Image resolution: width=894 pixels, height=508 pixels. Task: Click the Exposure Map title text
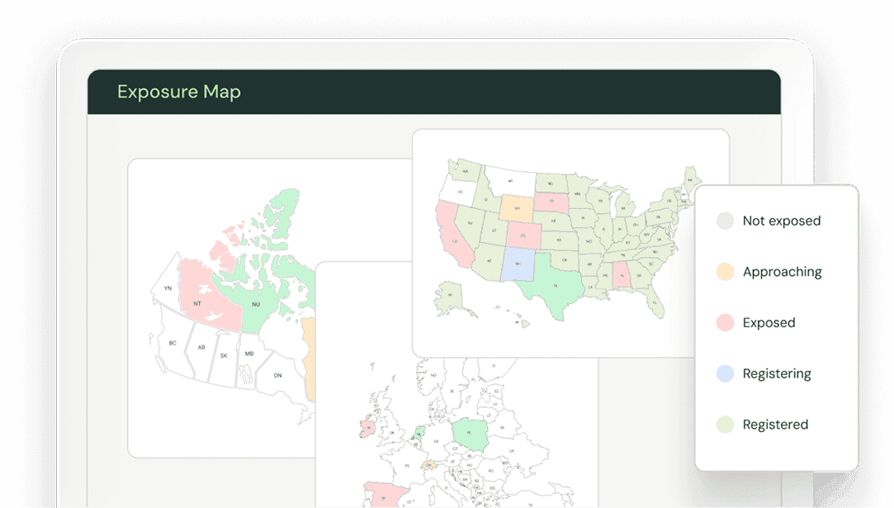(x=179, y=92)
